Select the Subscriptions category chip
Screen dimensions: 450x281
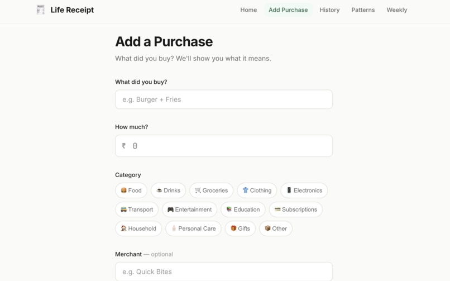296,209
